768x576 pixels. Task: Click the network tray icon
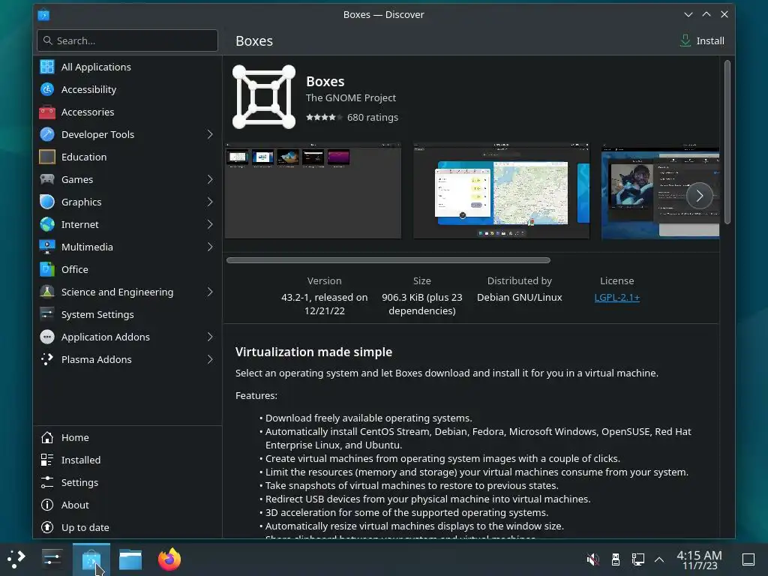pyautogui.click(x=637, y=559)
